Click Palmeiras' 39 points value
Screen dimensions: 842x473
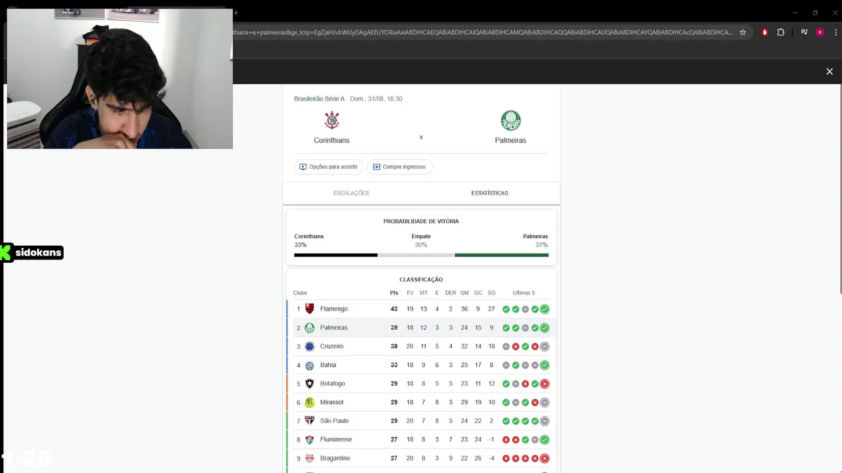(394, 328)
